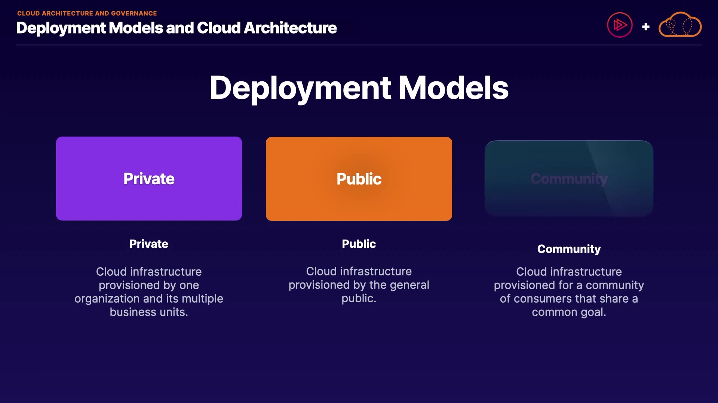The width and height of the screenshot is (718, 403).
Task: Click the Pluralsight play logo icon
Action: [620, 25]
